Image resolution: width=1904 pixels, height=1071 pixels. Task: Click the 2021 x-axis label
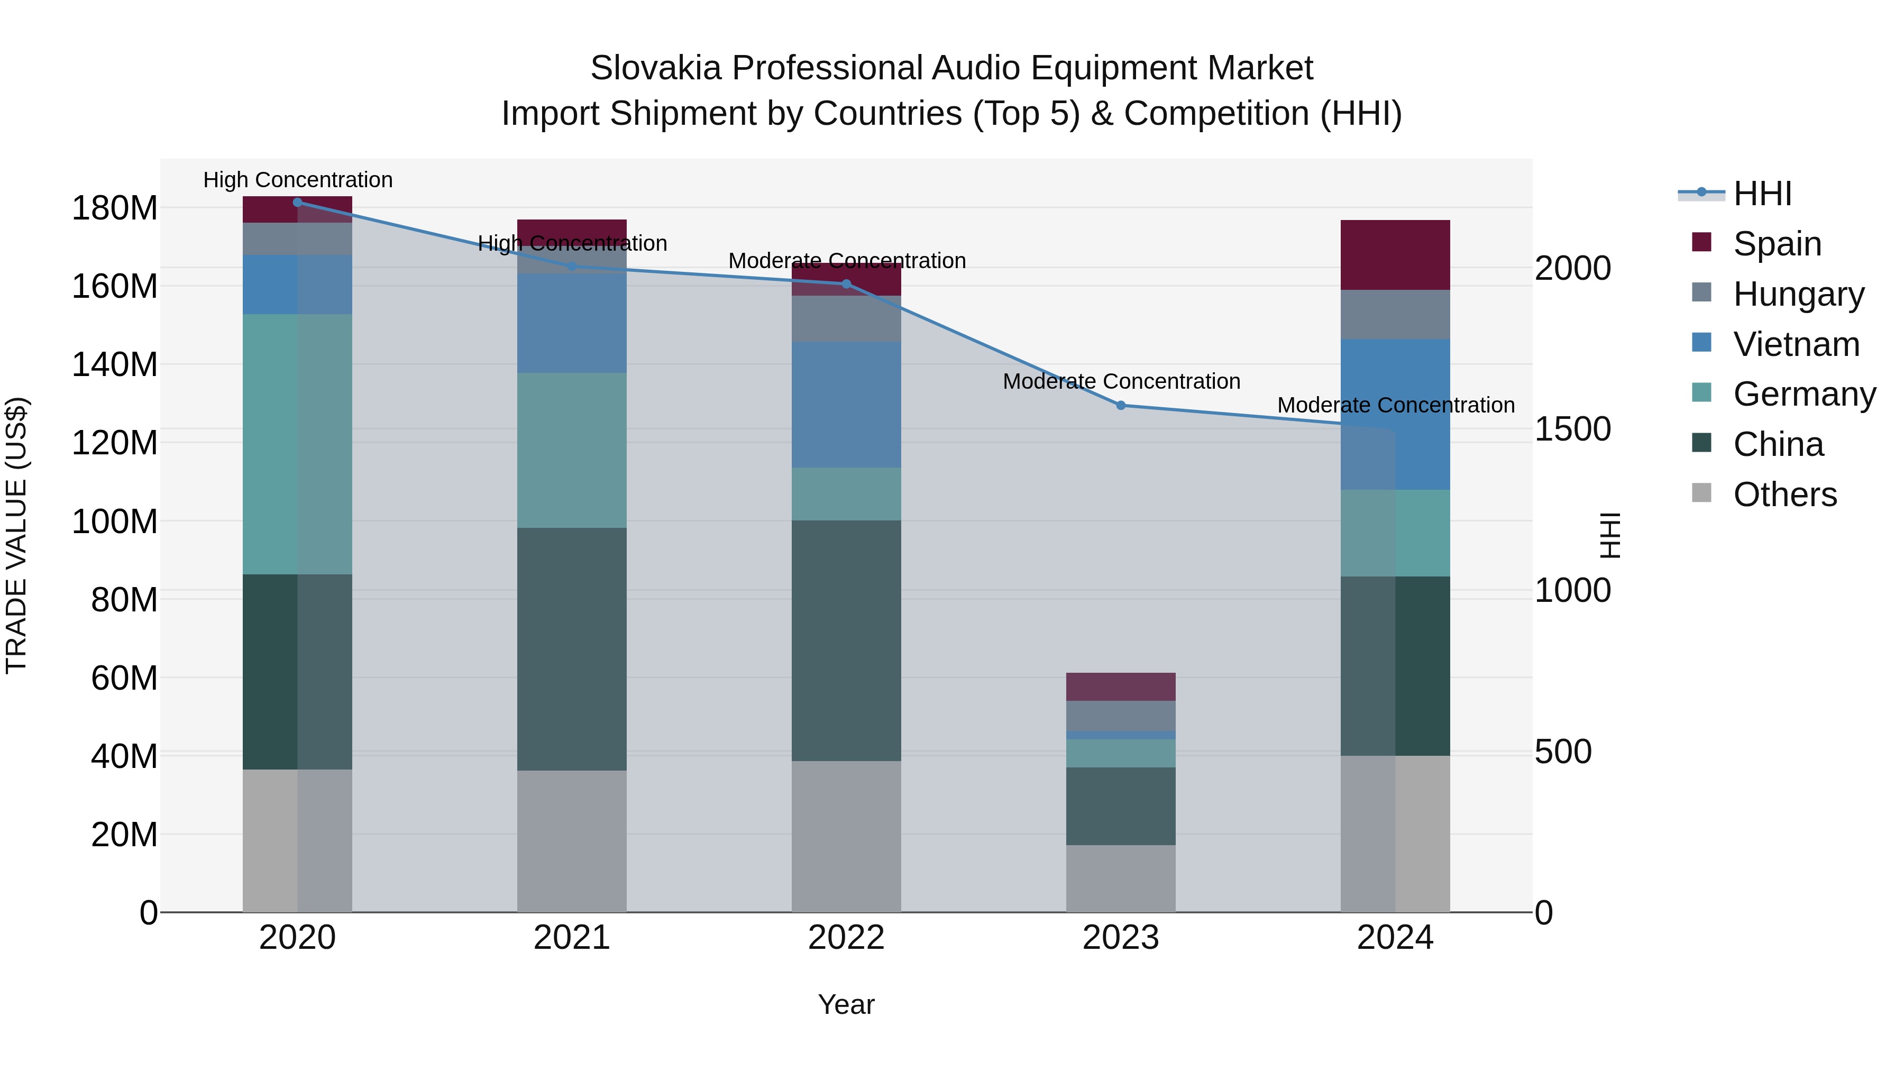(x=572, y=938)
